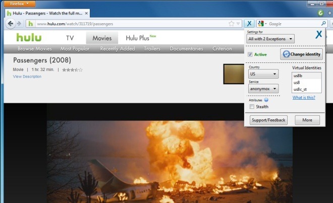The width and height of the screenshot is (333, 203).
Task: Select the Hulu Passengers browser tab
Action: 47,13
